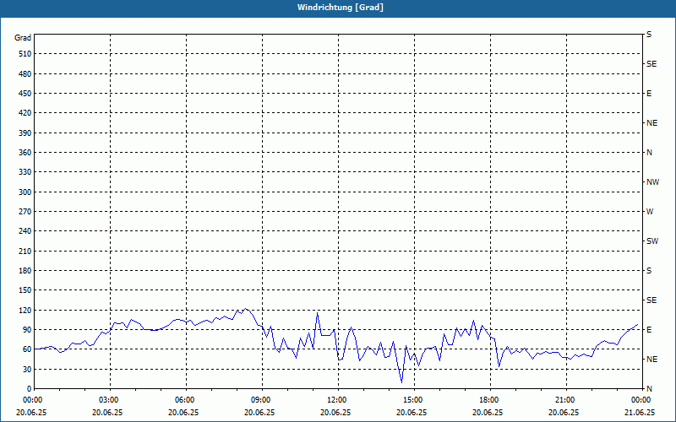Select the 150 y-axis value

(25, 289)
